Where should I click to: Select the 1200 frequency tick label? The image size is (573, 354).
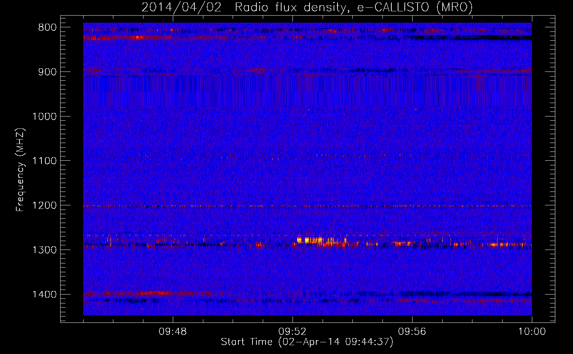click(x=45, y=205)
